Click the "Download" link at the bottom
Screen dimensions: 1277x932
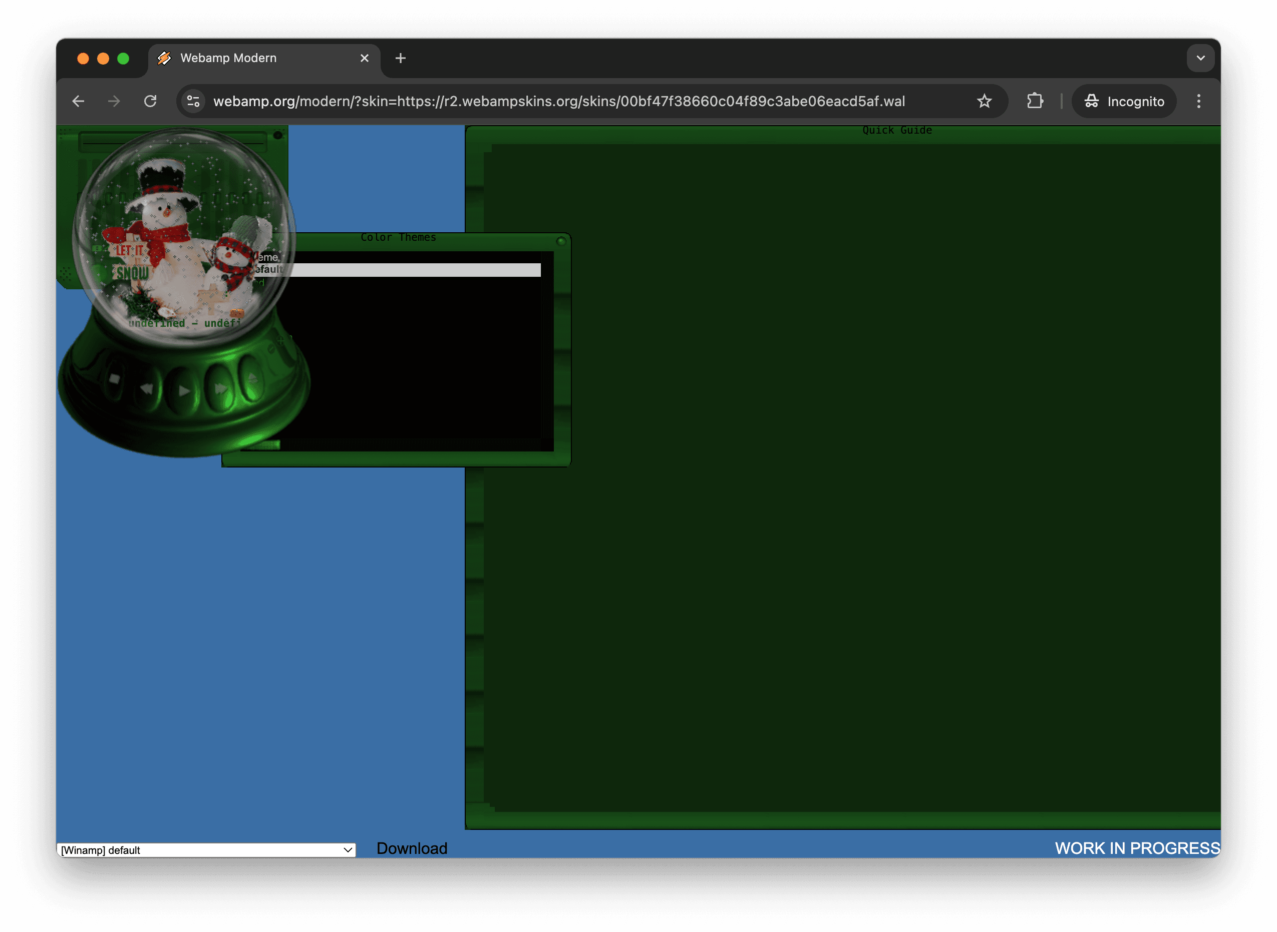[x=412, y=848]
